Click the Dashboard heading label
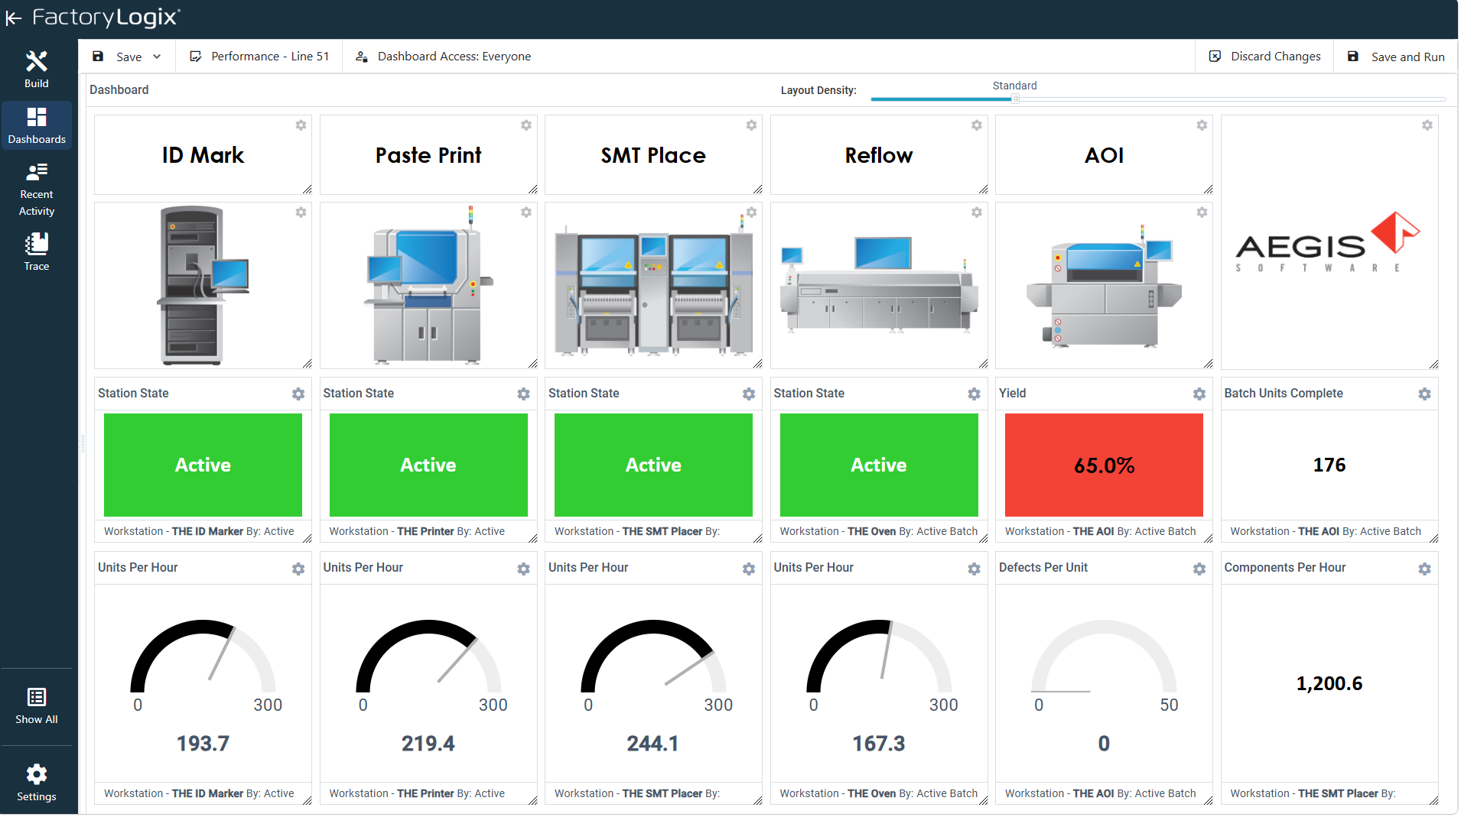1461x817 pixels. pos(119,90)
